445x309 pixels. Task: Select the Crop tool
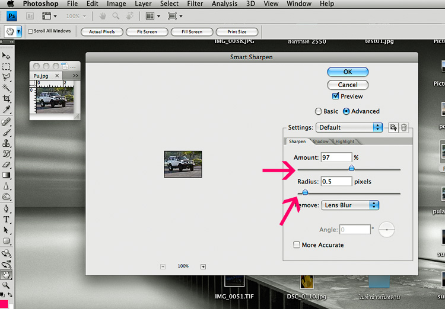tap(7, 99)
